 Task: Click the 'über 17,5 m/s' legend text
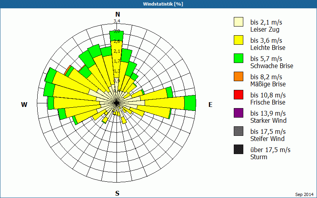coord(270,150)
